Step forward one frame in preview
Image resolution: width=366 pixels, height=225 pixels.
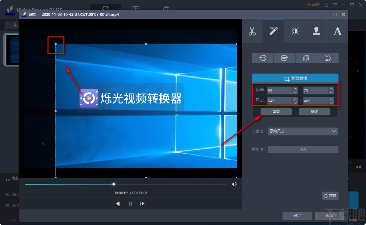tap(142, 204)
